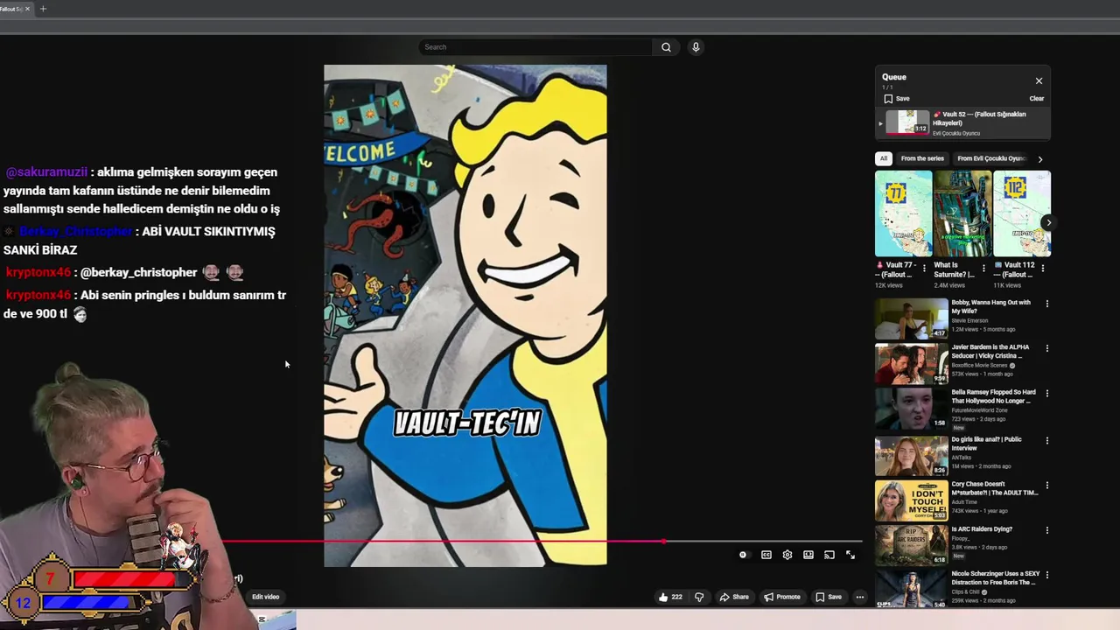Open a new browser tab

[43, 9]
